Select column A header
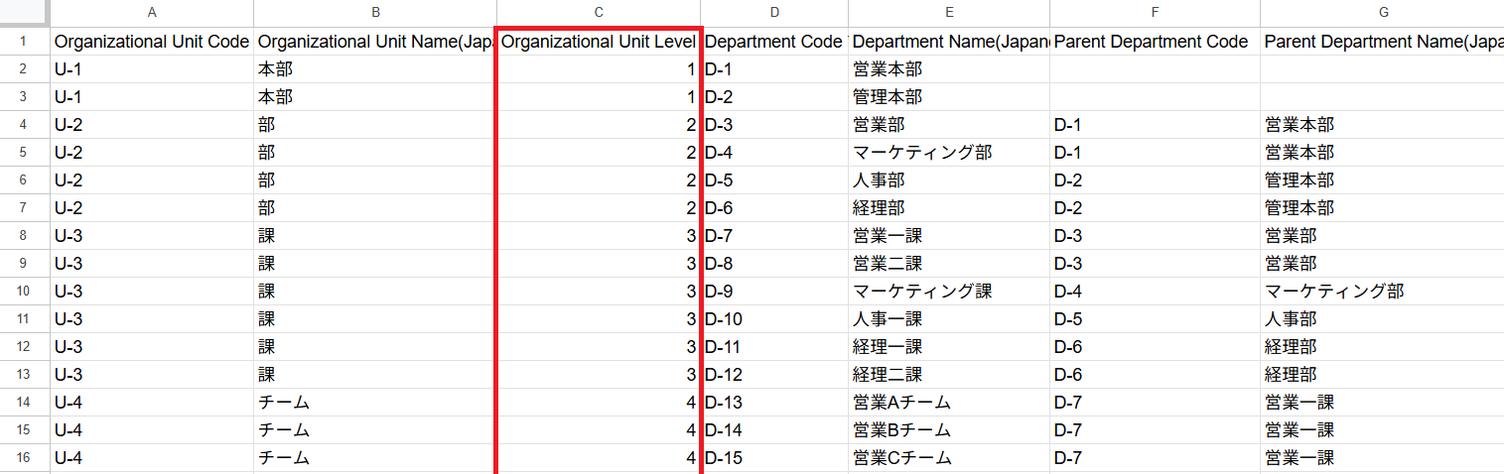 click(151, 13)
